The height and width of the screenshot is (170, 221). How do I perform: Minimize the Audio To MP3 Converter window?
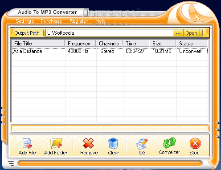192,11
